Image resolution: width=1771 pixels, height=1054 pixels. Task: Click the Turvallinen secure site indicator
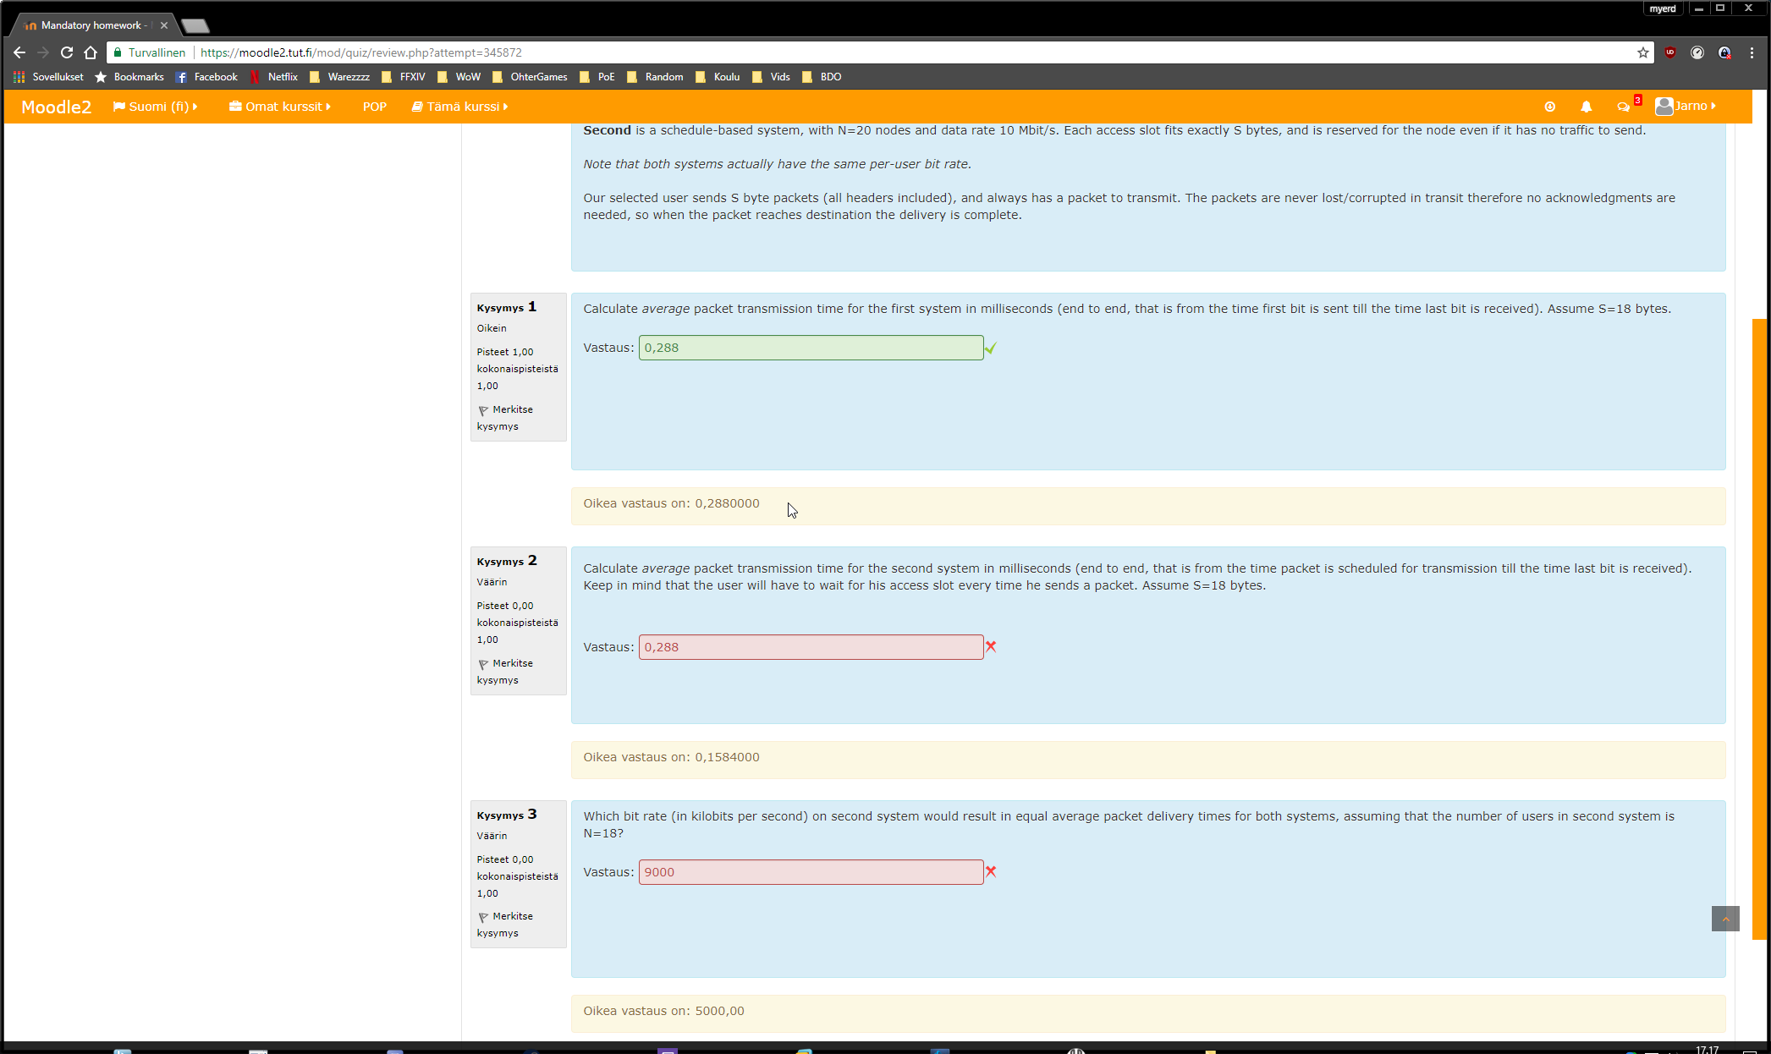pos(149,52)
